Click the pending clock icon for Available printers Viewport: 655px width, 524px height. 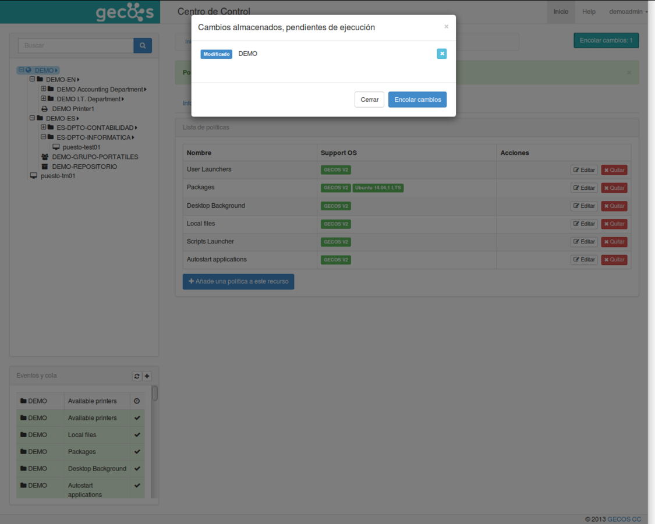(x=136, y=401)
